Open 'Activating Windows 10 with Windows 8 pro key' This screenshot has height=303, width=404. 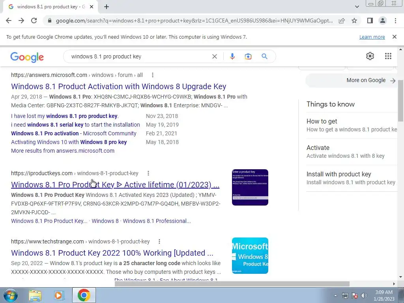point(69,142)
